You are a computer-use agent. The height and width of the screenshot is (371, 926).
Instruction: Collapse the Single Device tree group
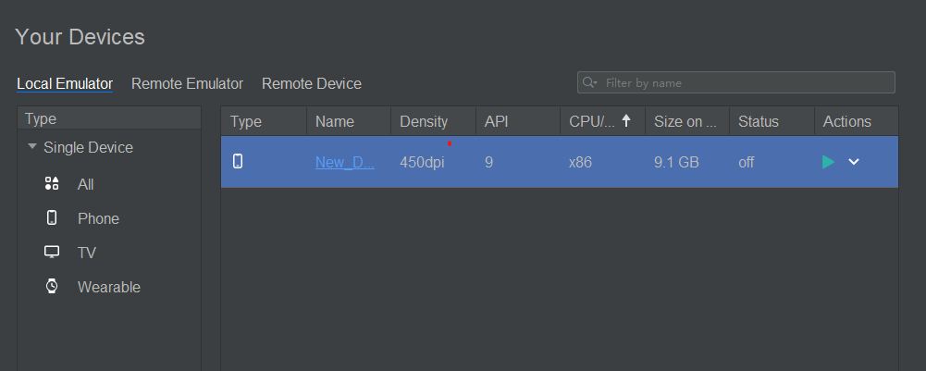point(31,147)
